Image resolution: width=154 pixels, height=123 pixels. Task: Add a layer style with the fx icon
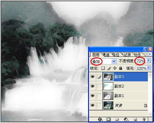pyautogui.click(x=100, y=119)
